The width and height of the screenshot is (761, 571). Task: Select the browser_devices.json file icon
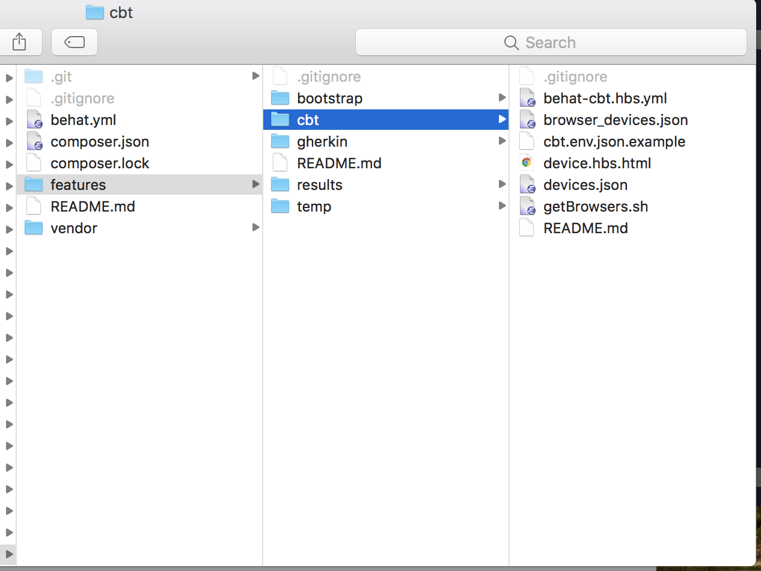pos(527,120)
